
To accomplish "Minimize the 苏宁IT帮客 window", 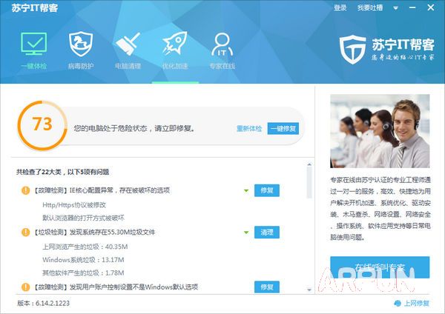I will (412, 7).
